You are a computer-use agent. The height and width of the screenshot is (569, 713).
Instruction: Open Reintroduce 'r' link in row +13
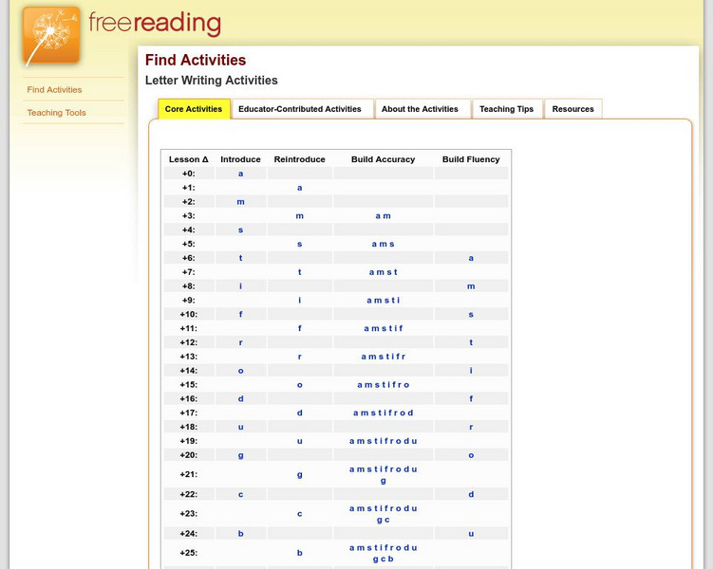(x=300, y=357)
